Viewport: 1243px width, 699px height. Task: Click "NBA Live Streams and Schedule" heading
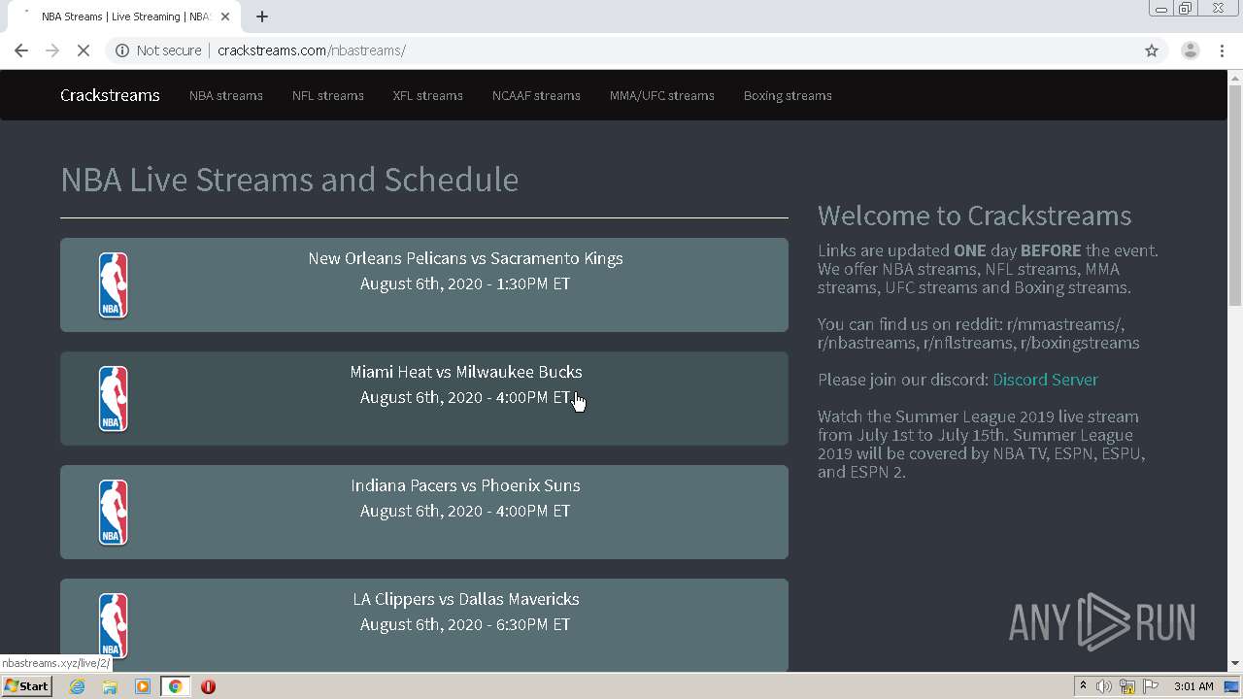[x=289, y=180]
